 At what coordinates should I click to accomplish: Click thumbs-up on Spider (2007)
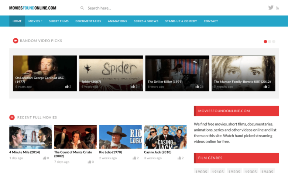[133, 86]
